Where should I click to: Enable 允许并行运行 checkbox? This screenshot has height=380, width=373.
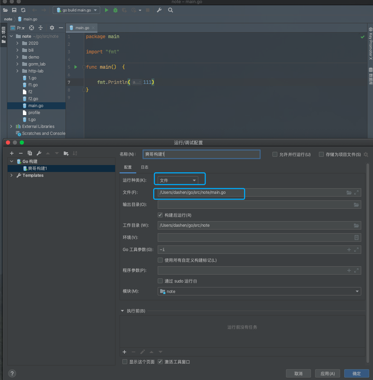pos(275,155)
